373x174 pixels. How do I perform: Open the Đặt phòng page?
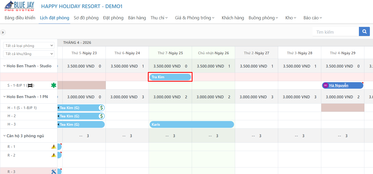(113, 18)
